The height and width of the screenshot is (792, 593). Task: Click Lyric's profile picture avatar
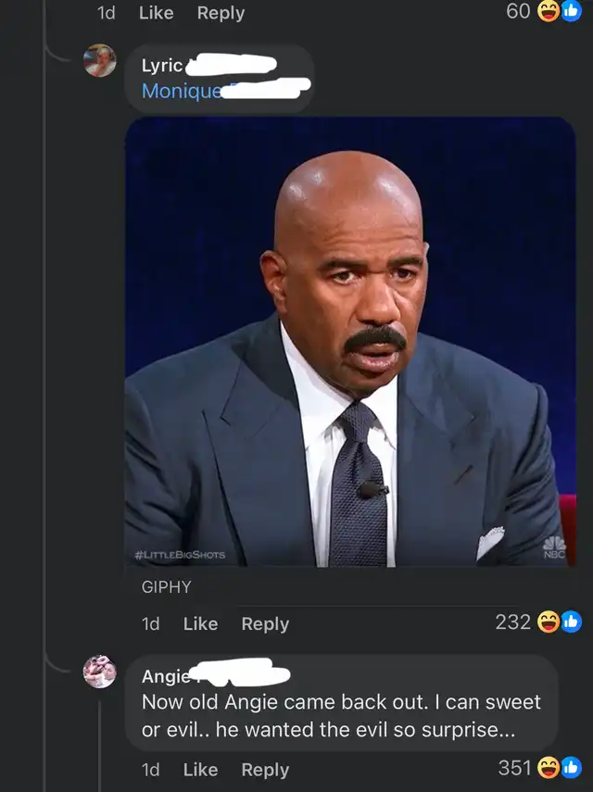point(100,61)
